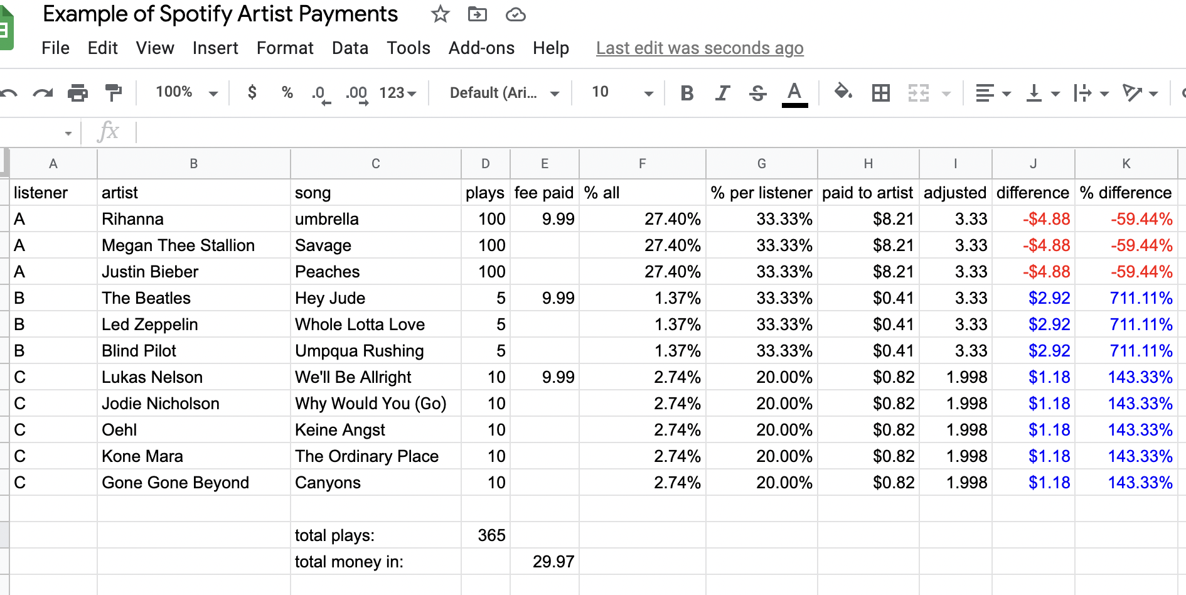The height and width of the screenshot is (595, 1186).
Task: Select the 'Keine Angst' song cell
Action: tap(376, 430)
